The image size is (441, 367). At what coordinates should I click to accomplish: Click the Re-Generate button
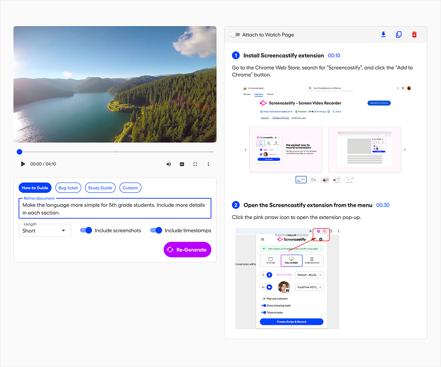(187, 249)
